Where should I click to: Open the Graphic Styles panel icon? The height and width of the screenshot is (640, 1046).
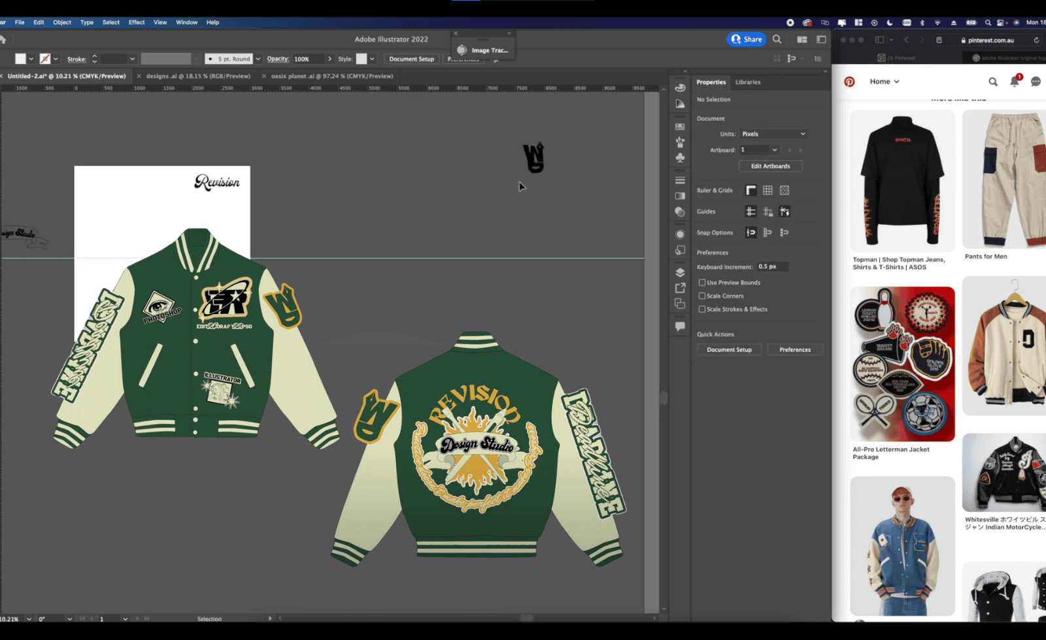coord(680,250)
